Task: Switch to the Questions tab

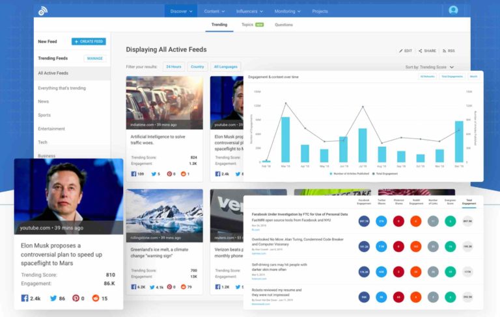Action: tap(284, 25)
